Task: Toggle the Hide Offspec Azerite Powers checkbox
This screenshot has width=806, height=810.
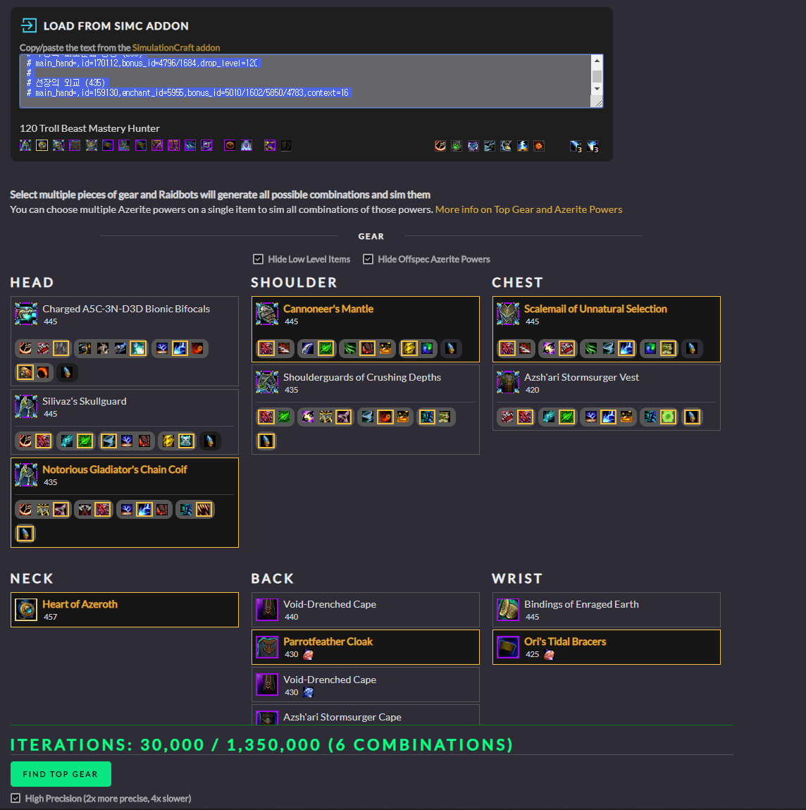Action: click(x=368, y=259)
